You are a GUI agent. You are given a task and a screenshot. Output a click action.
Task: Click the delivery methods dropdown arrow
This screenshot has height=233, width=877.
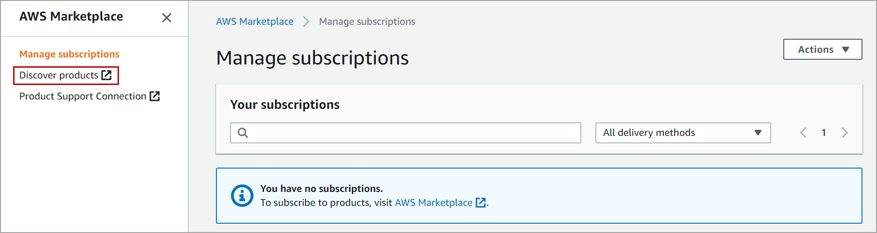pos(758,133)
